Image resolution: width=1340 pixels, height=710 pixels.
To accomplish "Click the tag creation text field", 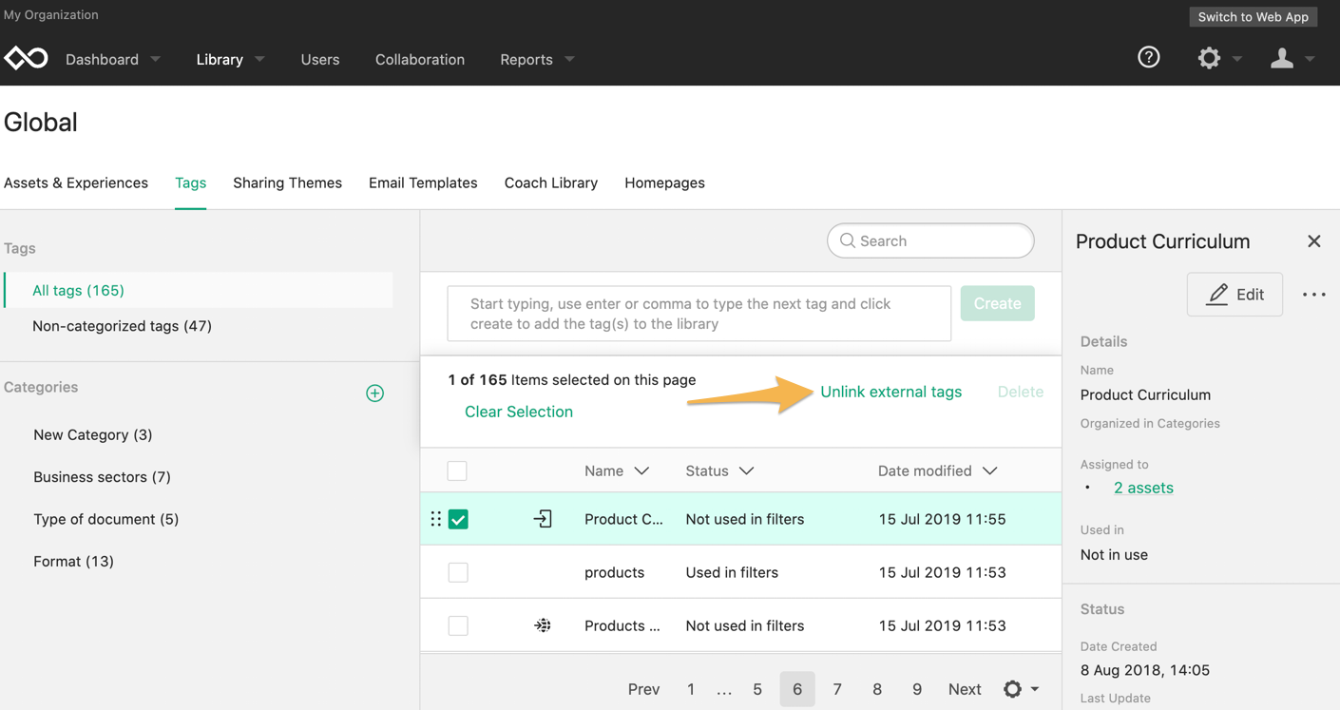I will click(699, 314).
